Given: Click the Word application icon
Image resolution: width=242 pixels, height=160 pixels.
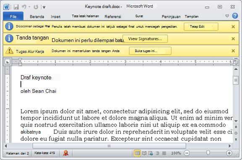Looking at the screenshot, I should pos(6,7).
